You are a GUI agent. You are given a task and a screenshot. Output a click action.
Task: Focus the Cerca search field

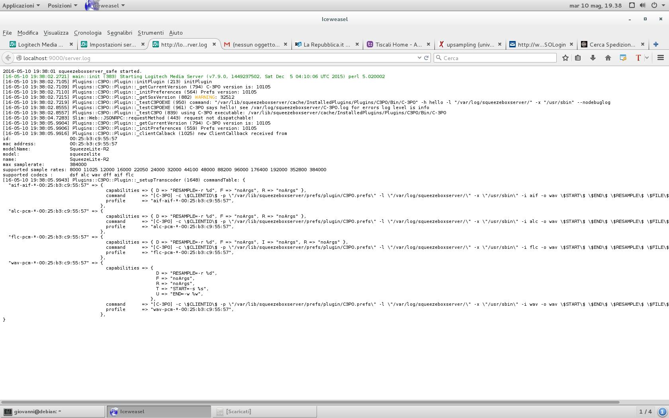tap(495, 58)
